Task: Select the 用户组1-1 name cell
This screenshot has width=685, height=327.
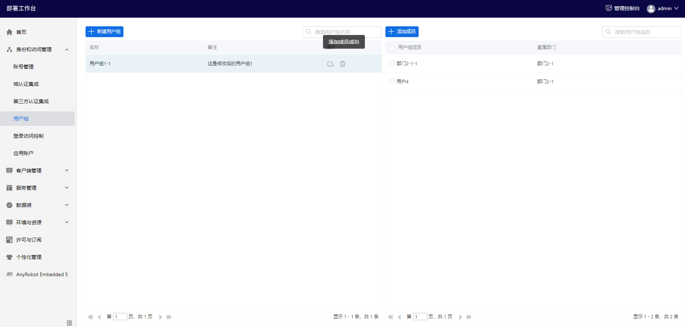Action: coord(100,63)
